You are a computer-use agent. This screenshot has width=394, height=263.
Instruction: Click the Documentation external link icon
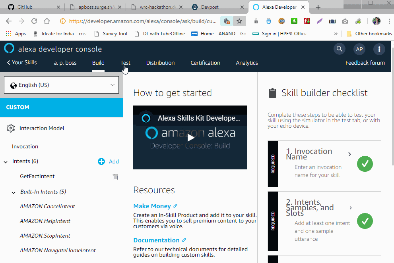point(184,240)
